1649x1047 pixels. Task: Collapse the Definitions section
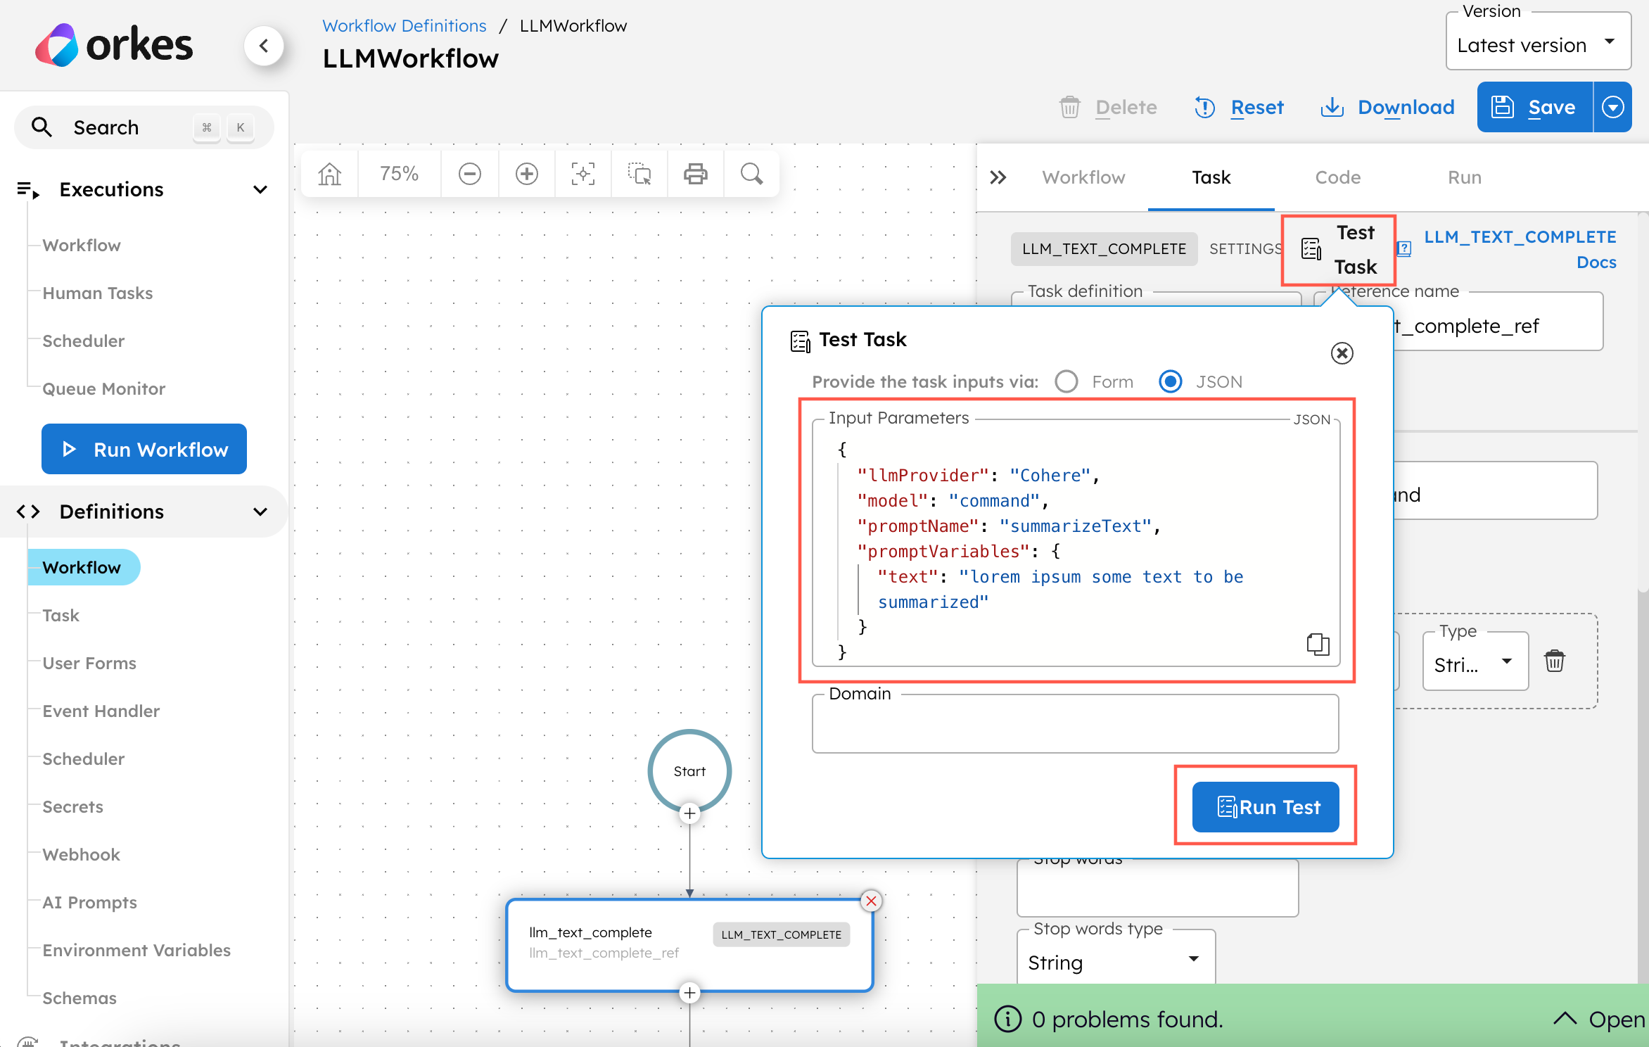point(260,512)
